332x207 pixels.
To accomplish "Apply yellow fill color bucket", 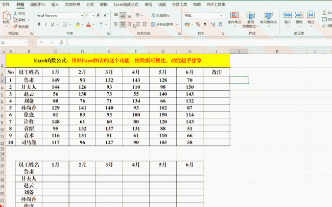I will [78, 24].
